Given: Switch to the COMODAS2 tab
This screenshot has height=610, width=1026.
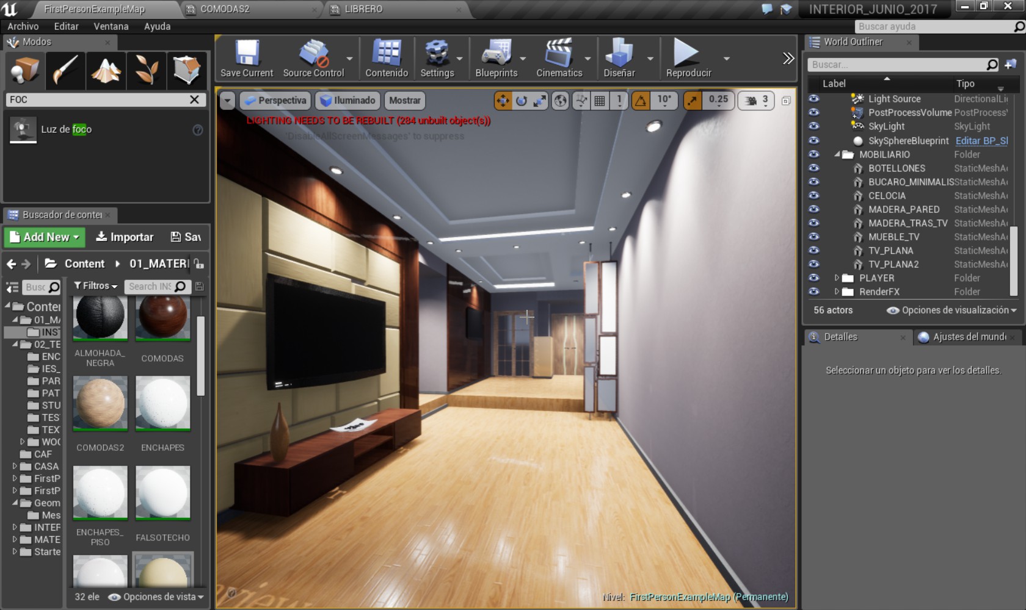Looking at the screenshot, I should pos(253,9).
